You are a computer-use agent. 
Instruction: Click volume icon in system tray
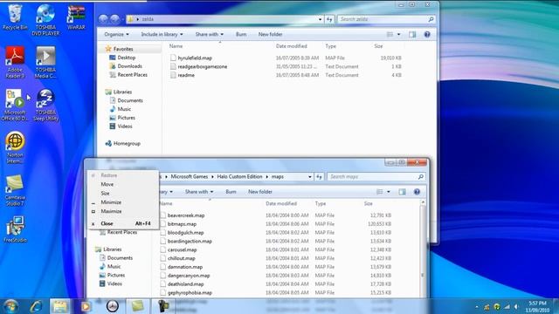tap(516, 306)
